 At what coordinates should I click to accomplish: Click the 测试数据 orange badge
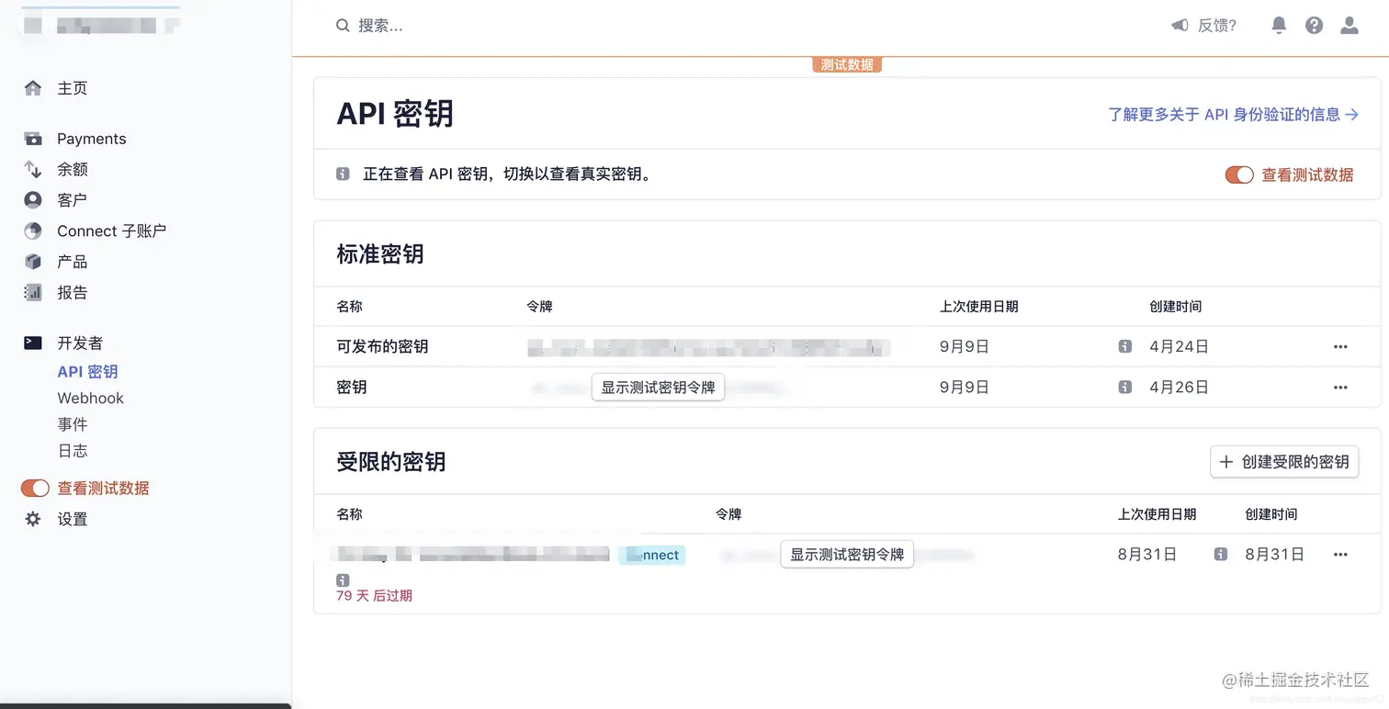(x=847, y=64)
